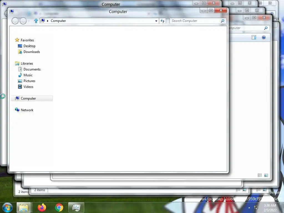The width and height of the screenshot is (284, 213).
Task: Close the front Computer window
Action: [x=221, y=11]
